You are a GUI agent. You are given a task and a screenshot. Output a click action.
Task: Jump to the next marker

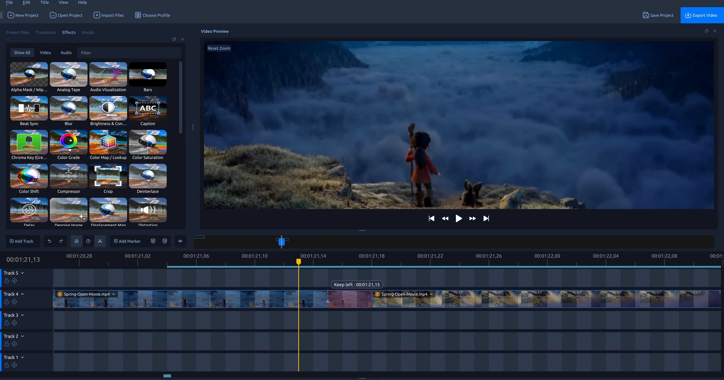(165, 241)
